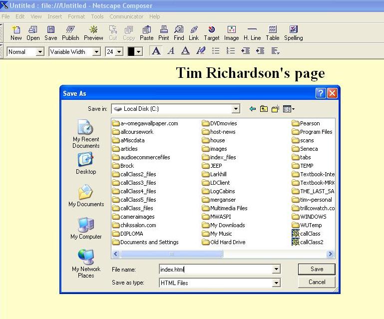Select the images folder
This screenshot has width=384, height=319.
click(x=215, y=149)
